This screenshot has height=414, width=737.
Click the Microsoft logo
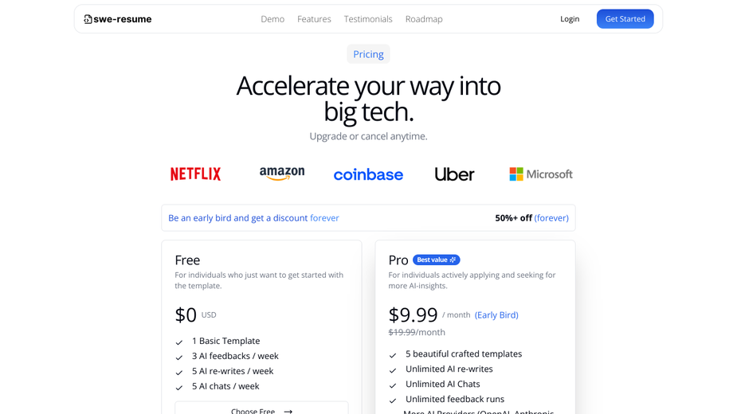click(x=541, y=174)
